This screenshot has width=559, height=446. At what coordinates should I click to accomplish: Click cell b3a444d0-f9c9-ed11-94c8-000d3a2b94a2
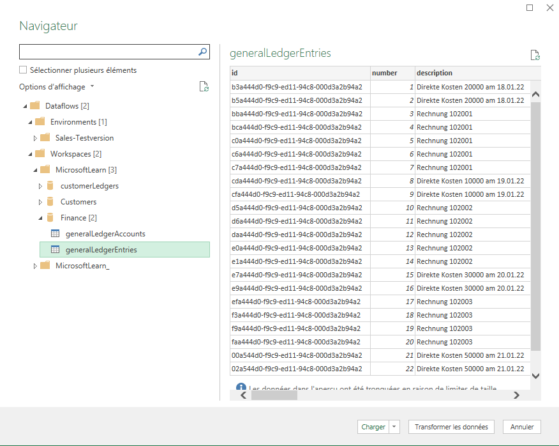point(300,87)
